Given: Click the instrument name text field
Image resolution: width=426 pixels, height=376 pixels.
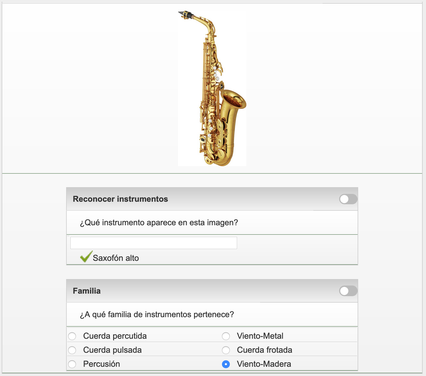Looking at the screenshot, I should pos(154,243).
